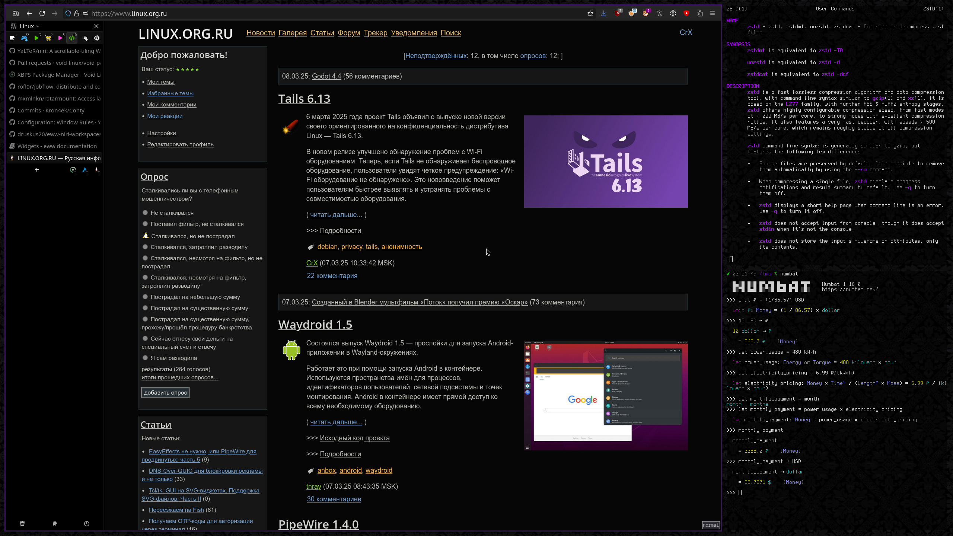Select 'Сталкивался, несмотря на фильтр, затроллил разводилу' option
Screen dimensions: 953x536
tap(145, 277)
